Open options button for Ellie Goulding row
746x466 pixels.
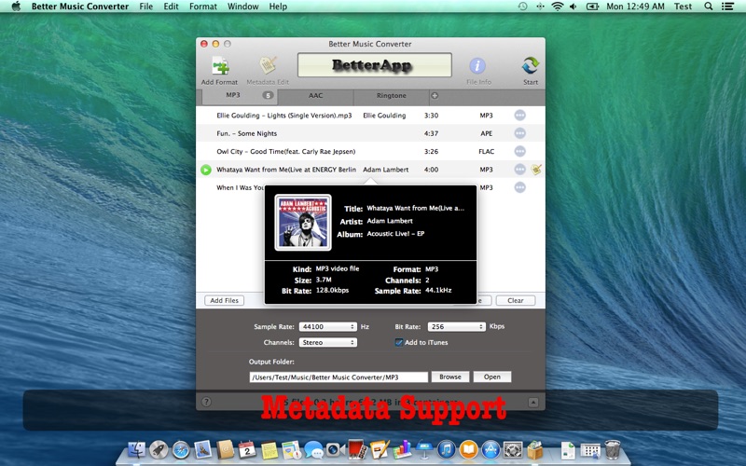click(x=520, y=115)
